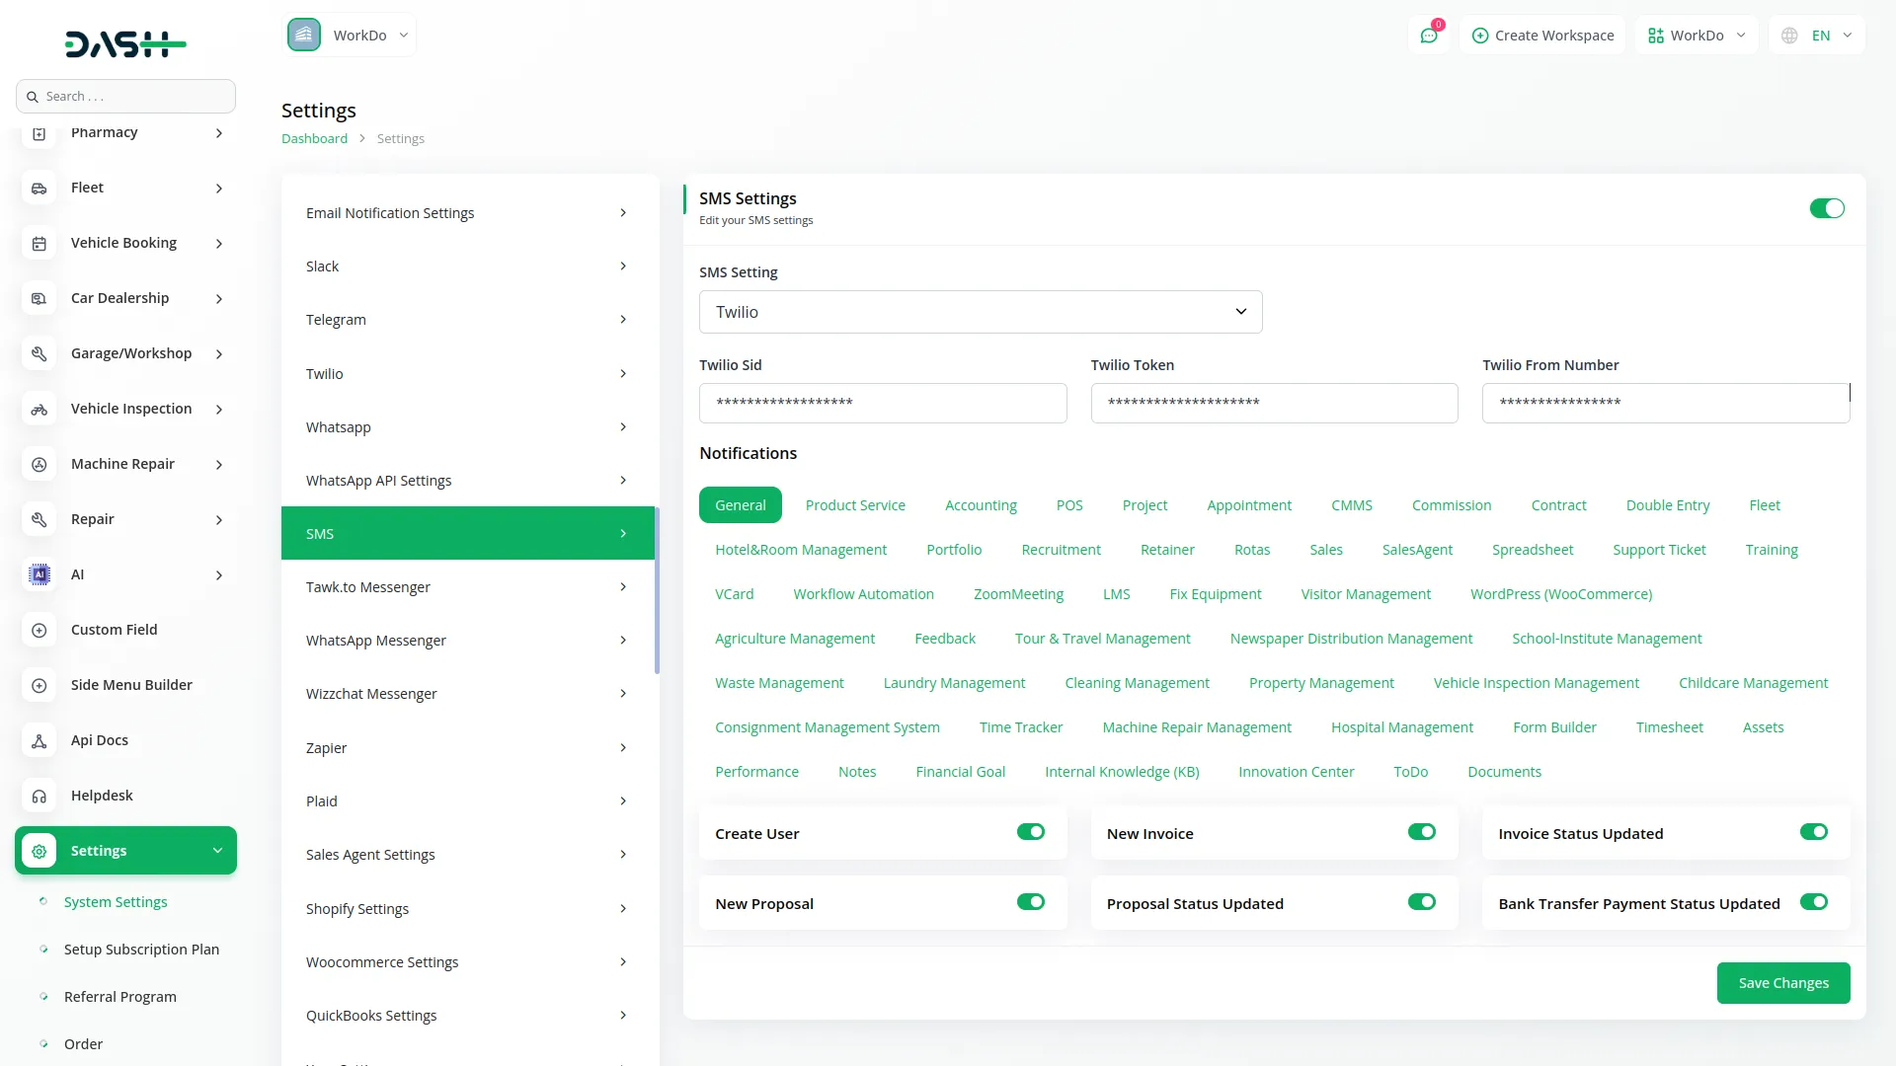Viewport: 1896px width, 1066px height.
Task: Switch to the Accounting notifications tab
Action: tap(980, 505)
